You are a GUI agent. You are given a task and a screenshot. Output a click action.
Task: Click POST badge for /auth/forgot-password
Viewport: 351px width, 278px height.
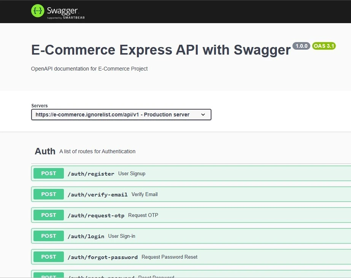(49, 257)
